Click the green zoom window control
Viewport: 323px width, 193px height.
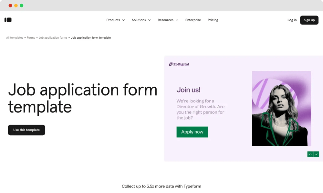(x=21, y=5)
